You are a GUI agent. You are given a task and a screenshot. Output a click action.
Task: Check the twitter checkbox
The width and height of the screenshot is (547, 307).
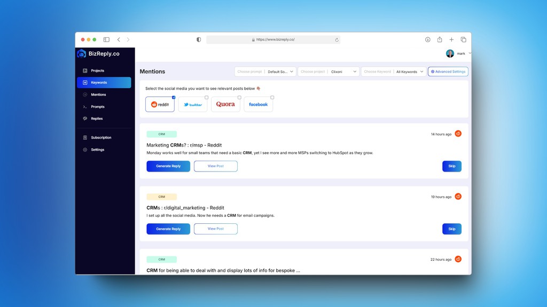(207, 98)
